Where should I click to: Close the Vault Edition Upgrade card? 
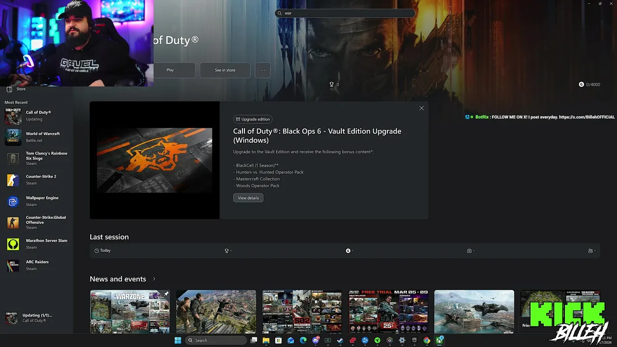421,108
